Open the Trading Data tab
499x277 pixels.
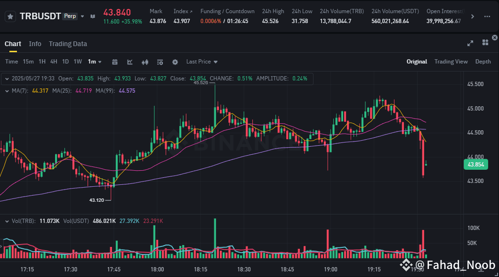tap(68, 44)
